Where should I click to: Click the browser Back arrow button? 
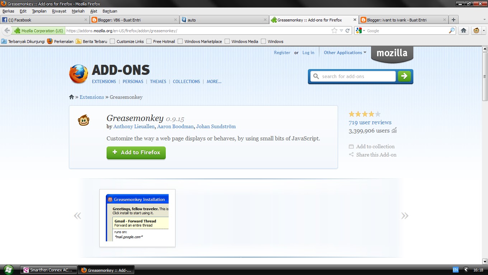click(7, 30)
